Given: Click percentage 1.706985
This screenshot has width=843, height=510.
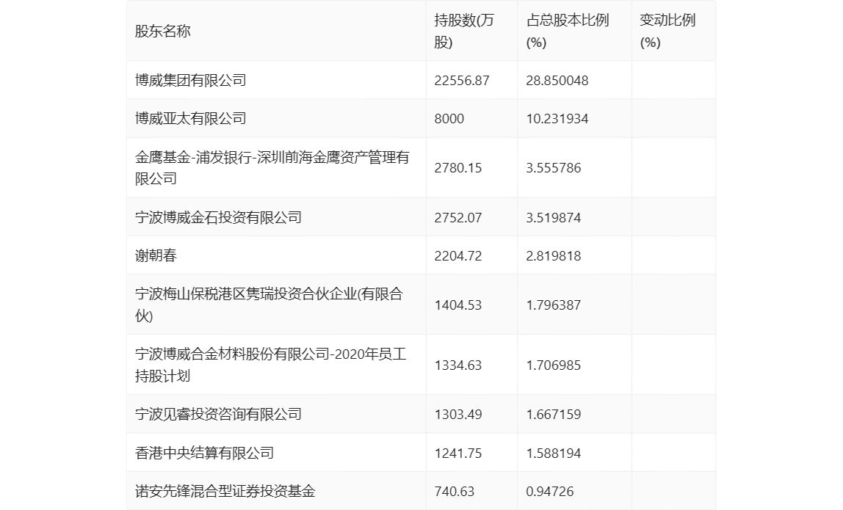Looking at the screenshot, I should 553,365.
